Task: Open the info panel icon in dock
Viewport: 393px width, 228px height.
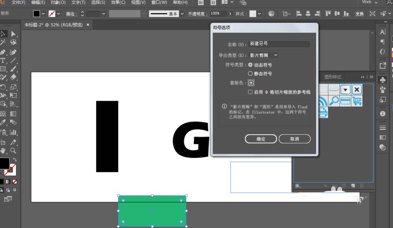Action: [383, 114]
